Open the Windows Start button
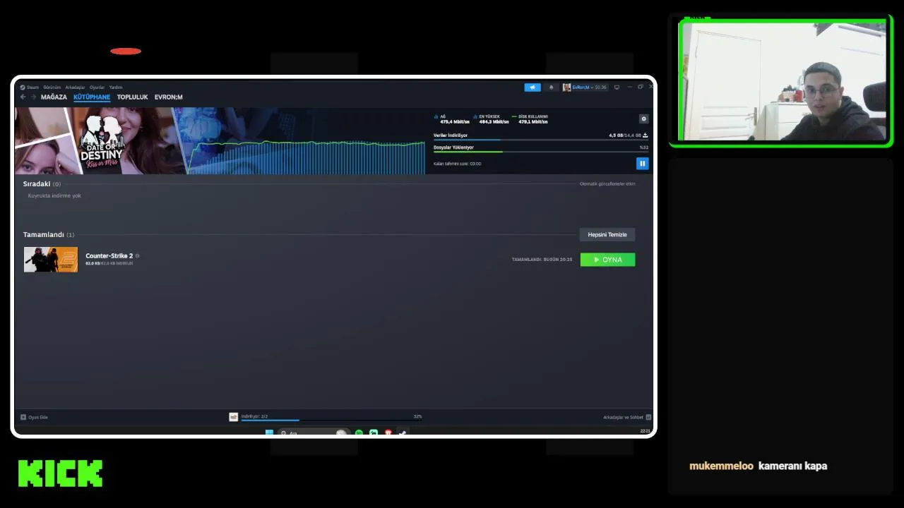The image size is (904, 508). pyautogui.click(x=269, y=433)
